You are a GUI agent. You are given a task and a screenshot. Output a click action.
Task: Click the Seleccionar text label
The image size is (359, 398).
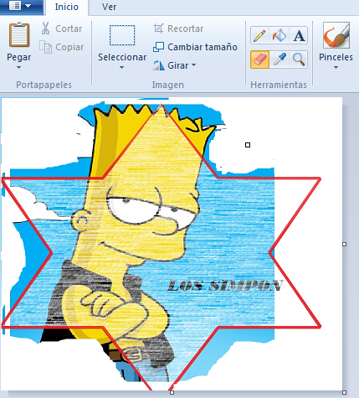coord(122,57)
